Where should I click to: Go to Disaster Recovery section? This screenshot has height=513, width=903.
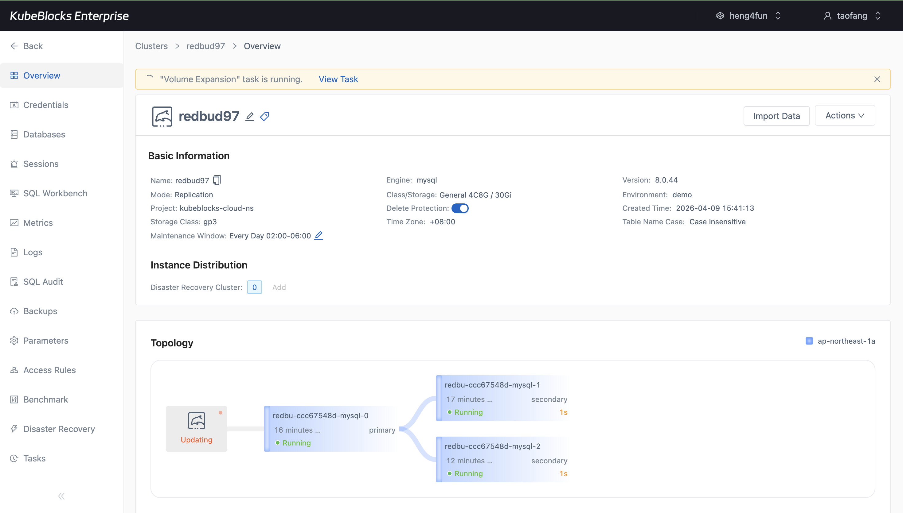pos(59,428)
